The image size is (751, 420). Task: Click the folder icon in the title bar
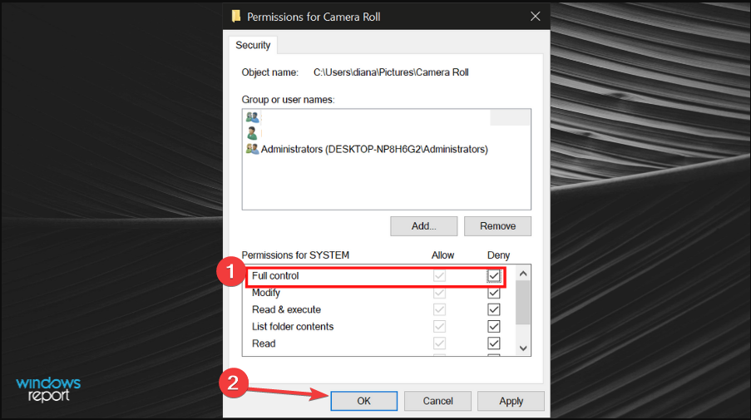click(x=236, y=17)
